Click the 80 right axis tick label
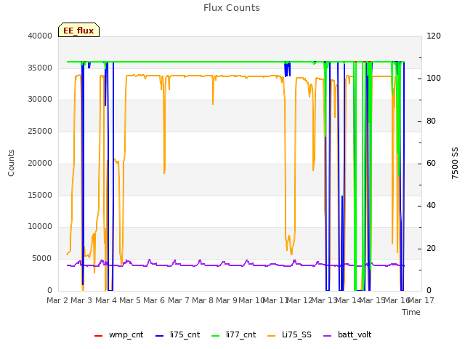 coord(431,121)
